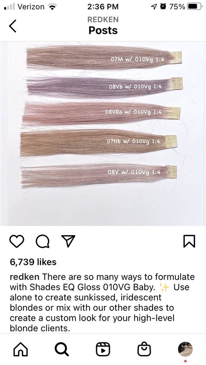View the 6,739 likes list

[33, 262]
